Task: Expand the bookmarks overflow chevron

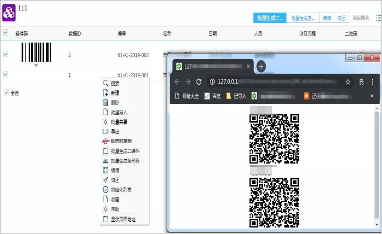Action: (x=372, y=96)
